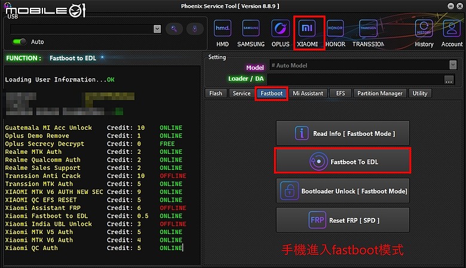Click the 'Credit: 0.5' value
This screenshot has height=268, width=466.
127,216
